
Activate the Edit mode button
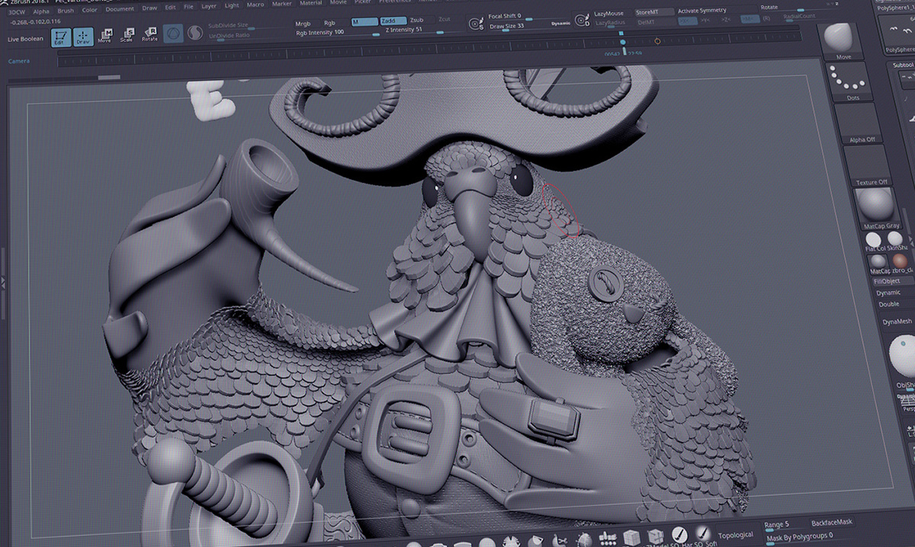[x=61, y=37]
